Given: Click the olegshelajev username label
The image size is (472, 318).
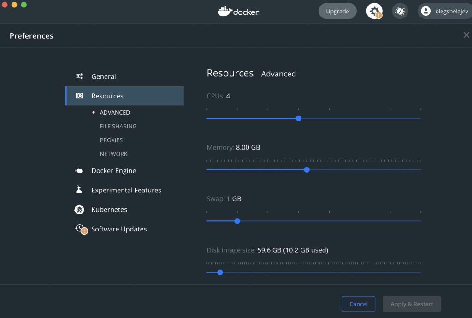Looking at the screenshot, I should click(452, 12).
